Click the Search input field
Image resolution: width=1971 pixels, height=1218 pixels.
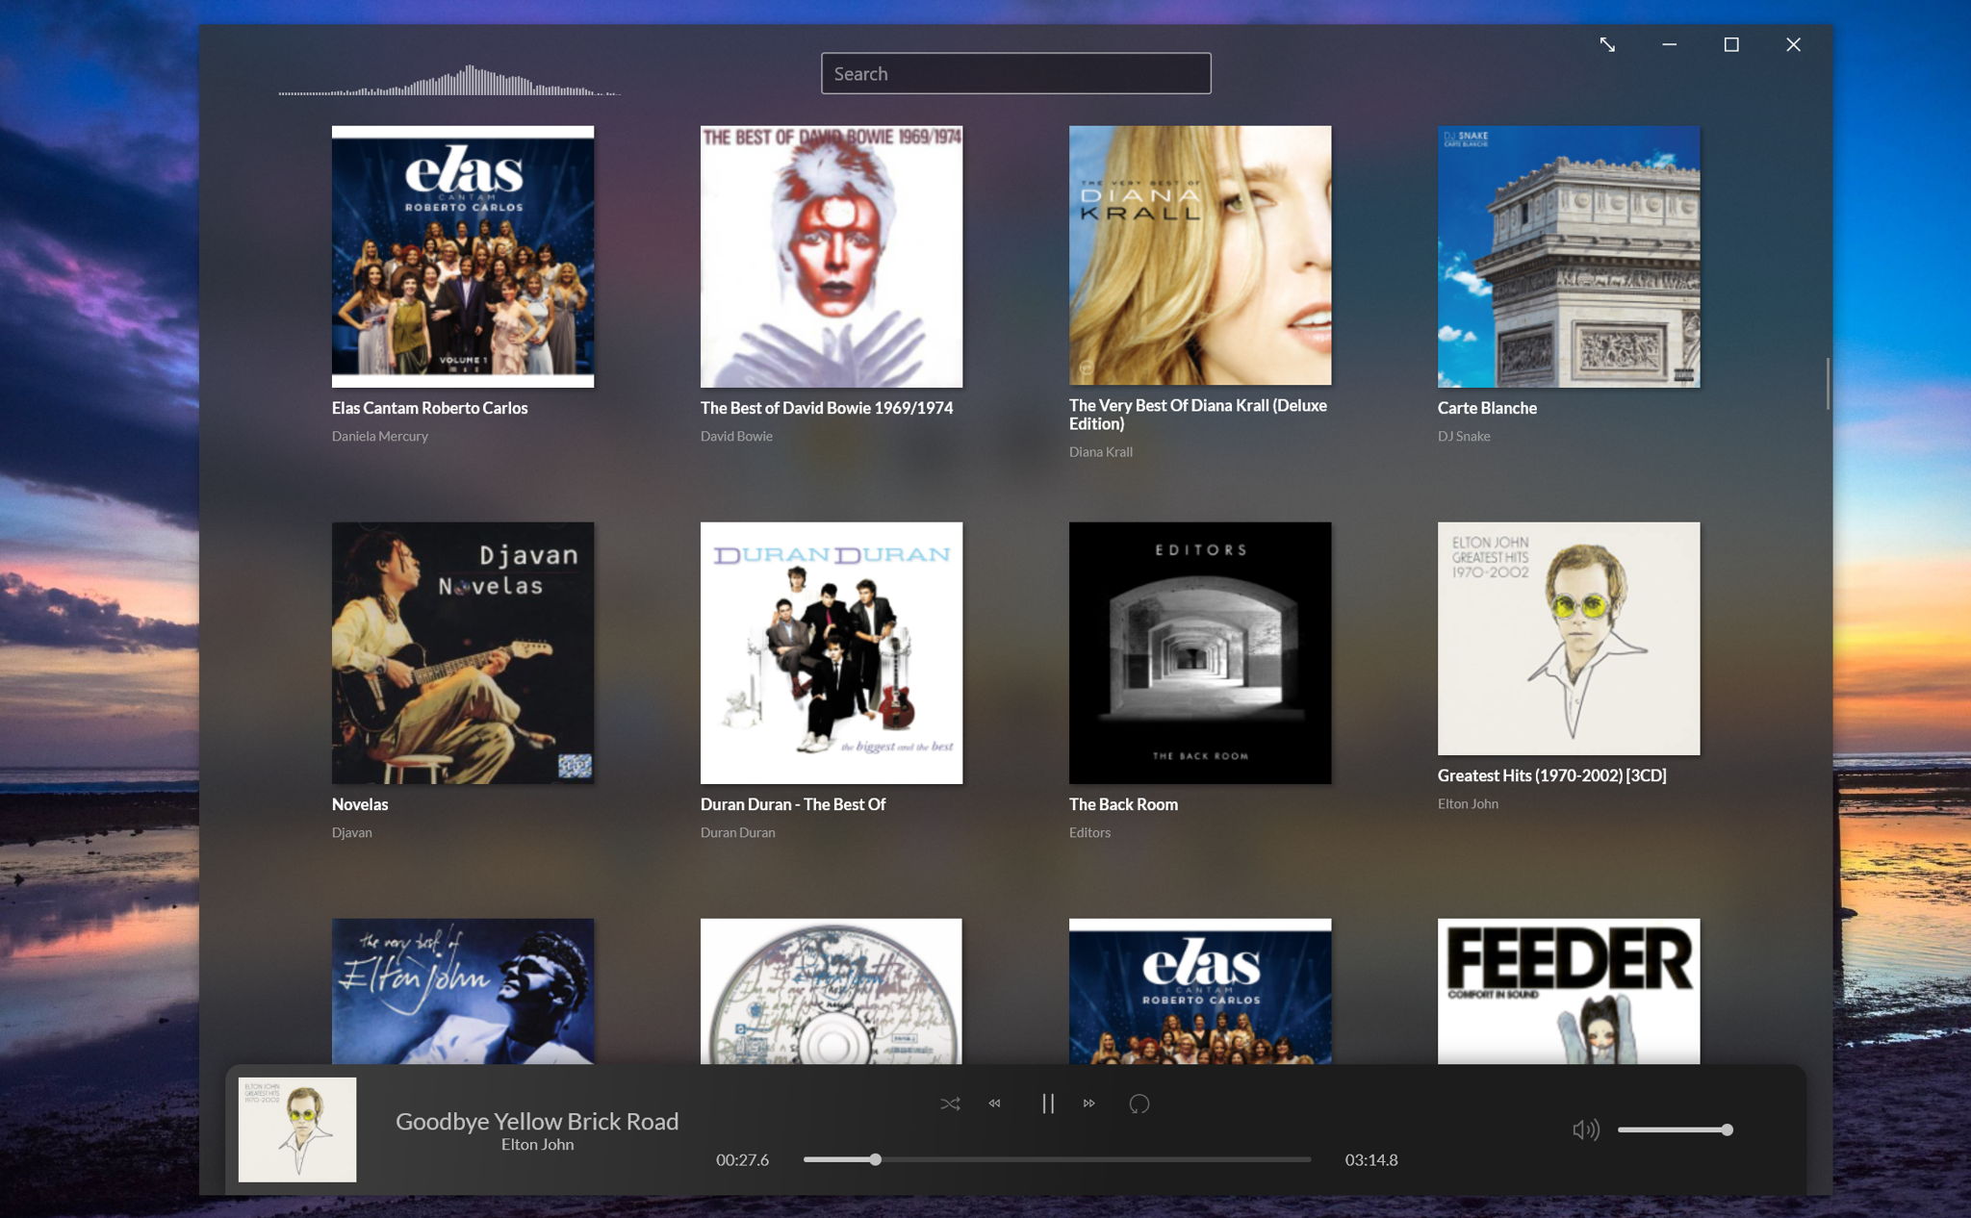[1015, 73]
